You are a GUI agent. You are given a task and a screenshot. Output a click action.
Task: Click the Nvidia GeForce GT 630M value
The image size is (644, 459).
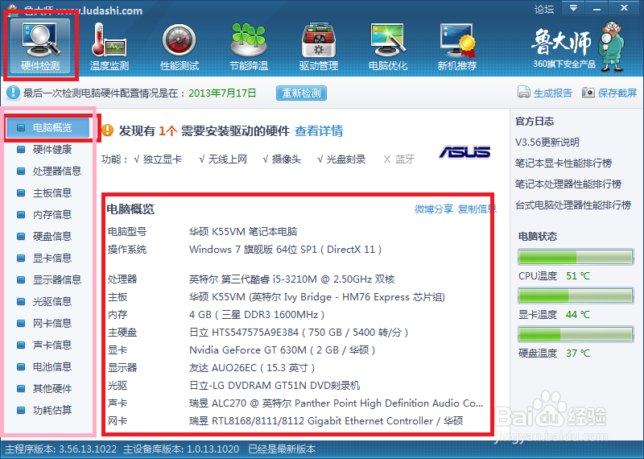point(283,350)
